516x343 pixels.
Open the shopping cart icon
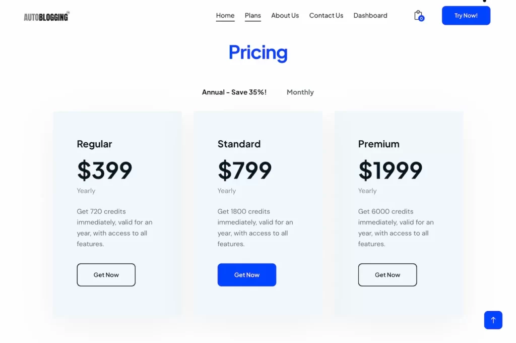(417, 15)
